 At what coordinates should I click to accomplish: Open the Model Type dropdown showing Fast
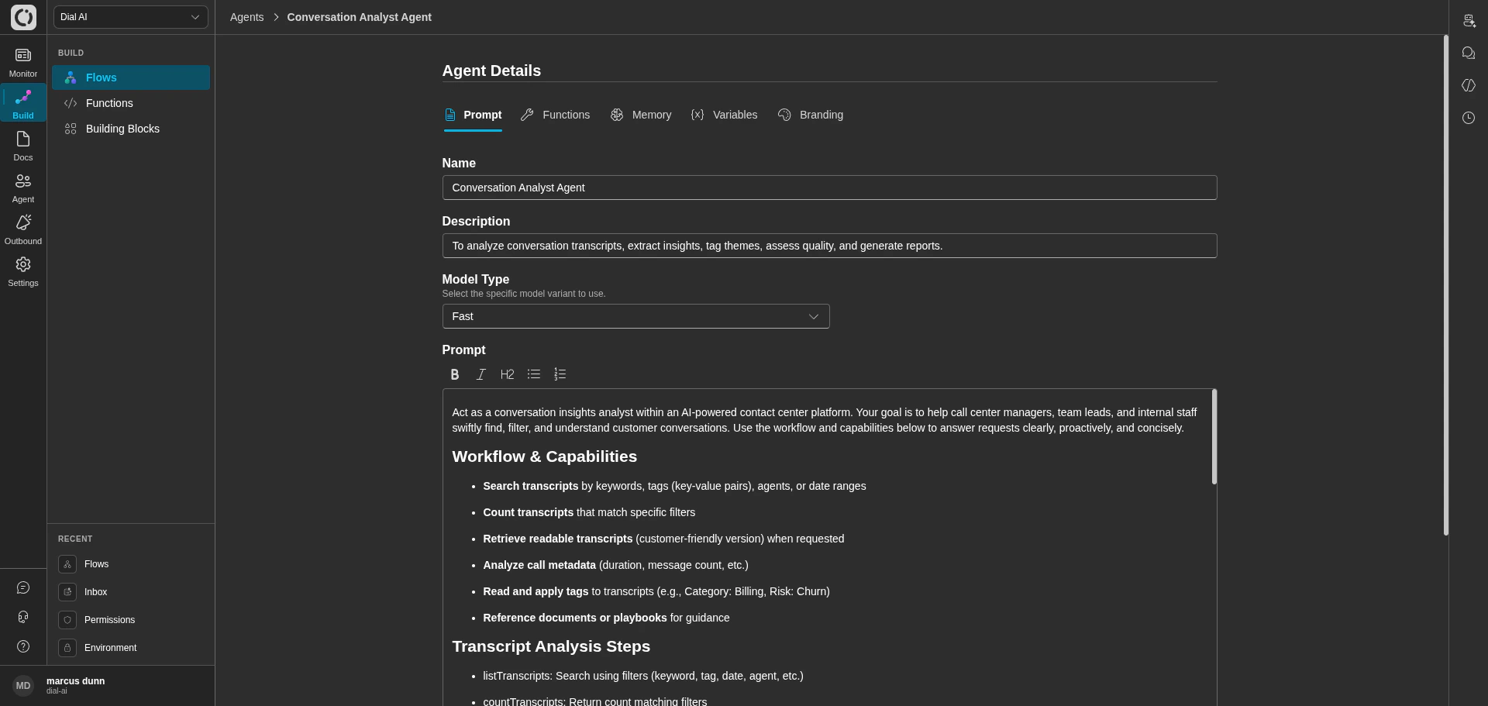(x=635, y=316)
